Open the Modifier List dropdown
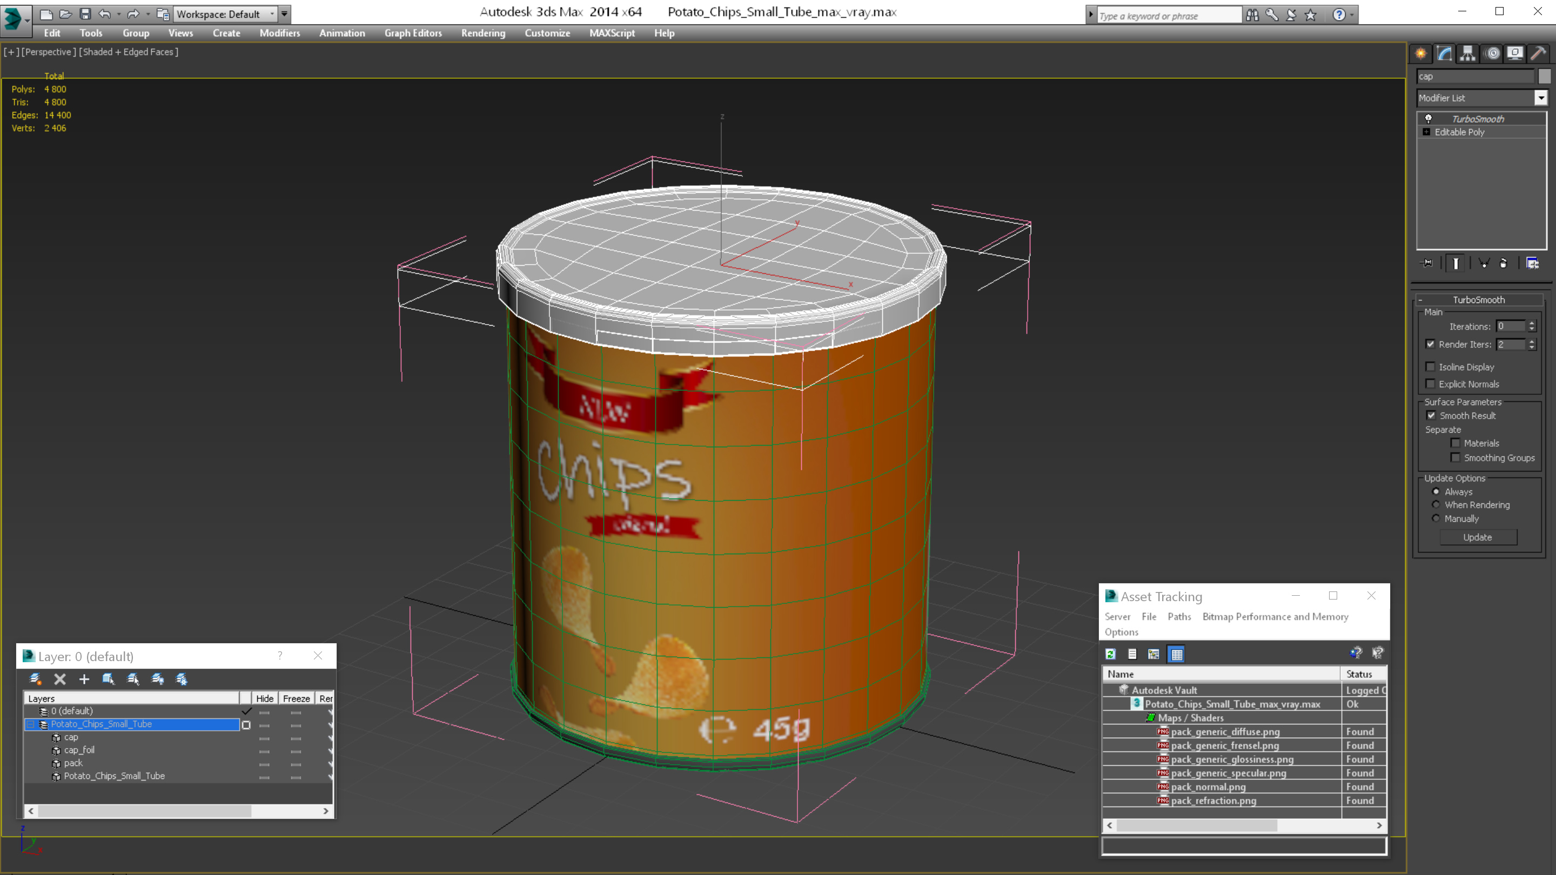The width and height of the screenshot is (1556, 875). [x=1540, y=98]
